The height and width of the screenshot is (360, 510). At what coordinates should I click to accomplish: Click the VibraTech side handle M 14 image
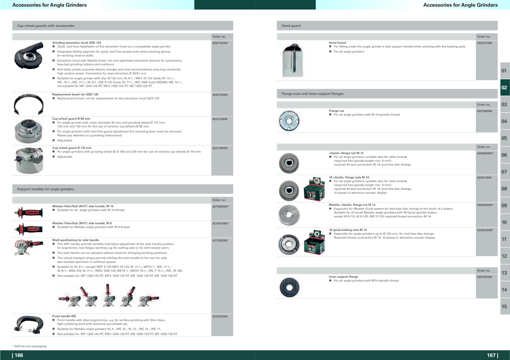28,212
